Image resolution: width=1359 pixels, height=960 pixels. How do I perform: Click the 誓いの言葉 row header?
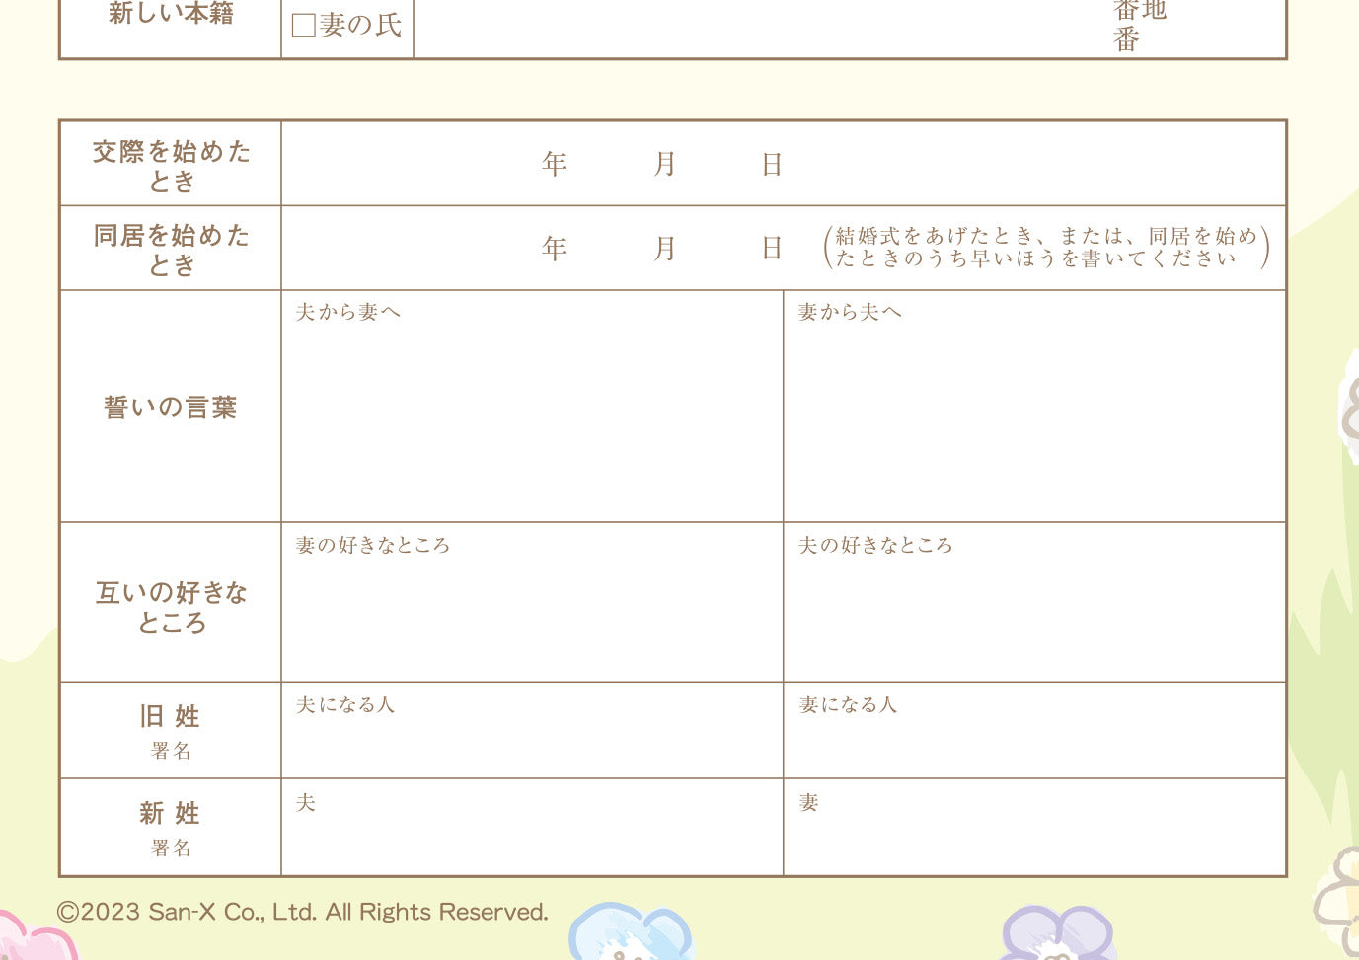tap(169, 406)
